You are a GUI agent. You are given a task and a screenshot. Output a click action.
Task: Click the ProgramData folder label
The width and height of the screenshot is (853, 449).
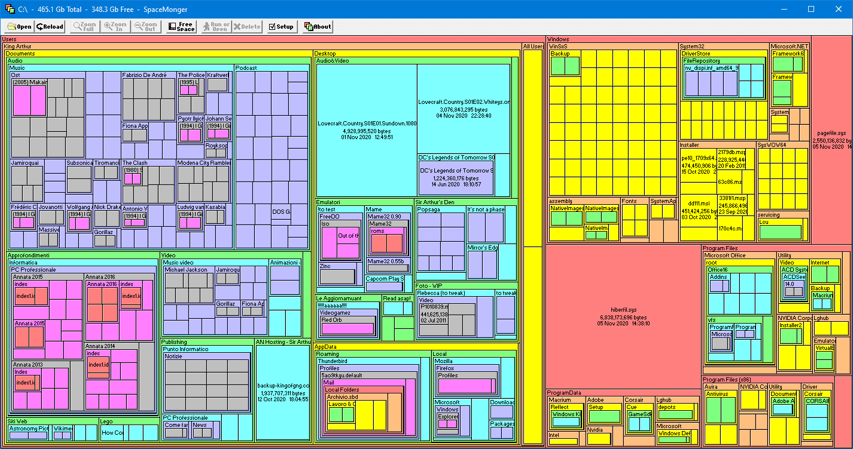click(x=565, y=393)
